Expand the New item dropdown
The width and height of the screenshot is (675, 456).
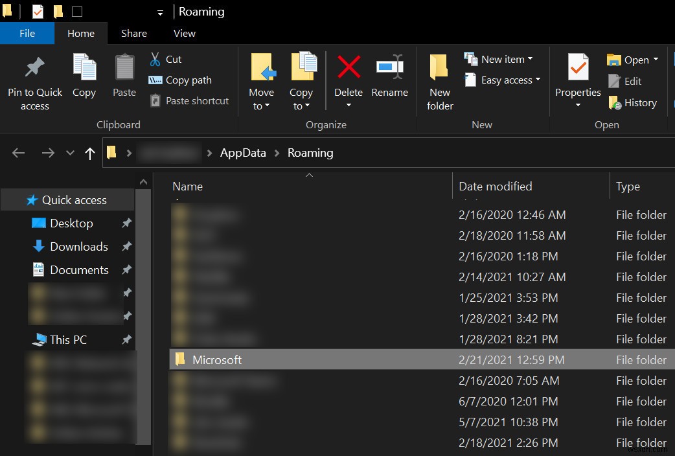[x=498, y=59]
